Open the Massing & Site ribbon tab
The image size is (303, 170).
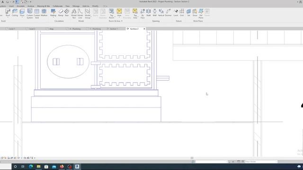tap(43, 6)
